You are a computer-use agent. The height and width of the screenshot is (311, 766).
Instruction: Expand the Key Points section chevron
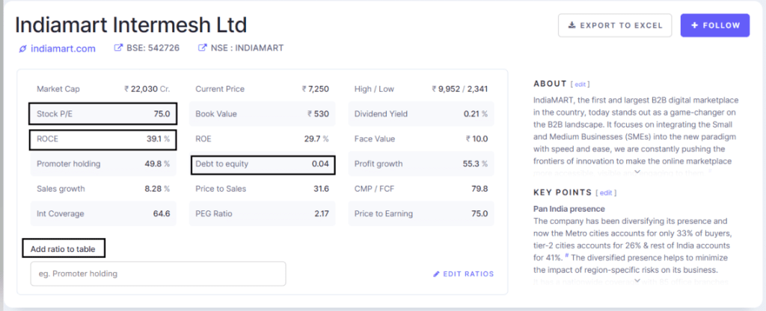pyautogui.click(x=637, y=281)
